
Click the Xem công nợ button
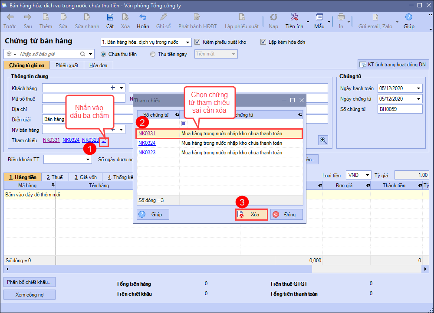pos(30,295)
